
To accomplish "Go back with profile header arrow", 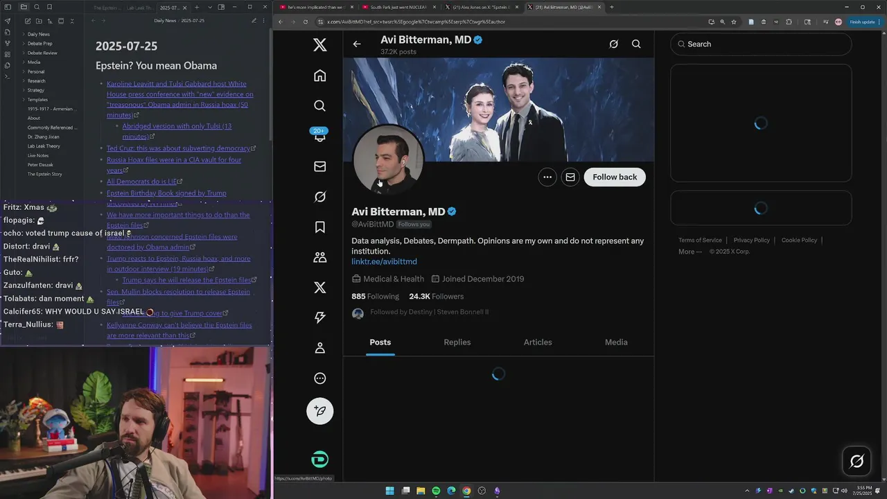I will (357, 44).
